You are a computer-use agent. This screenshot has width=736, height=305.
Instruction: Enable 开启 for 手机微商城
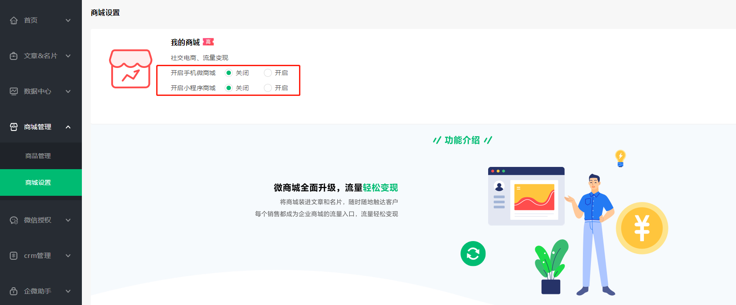click(x=268, y=73)
